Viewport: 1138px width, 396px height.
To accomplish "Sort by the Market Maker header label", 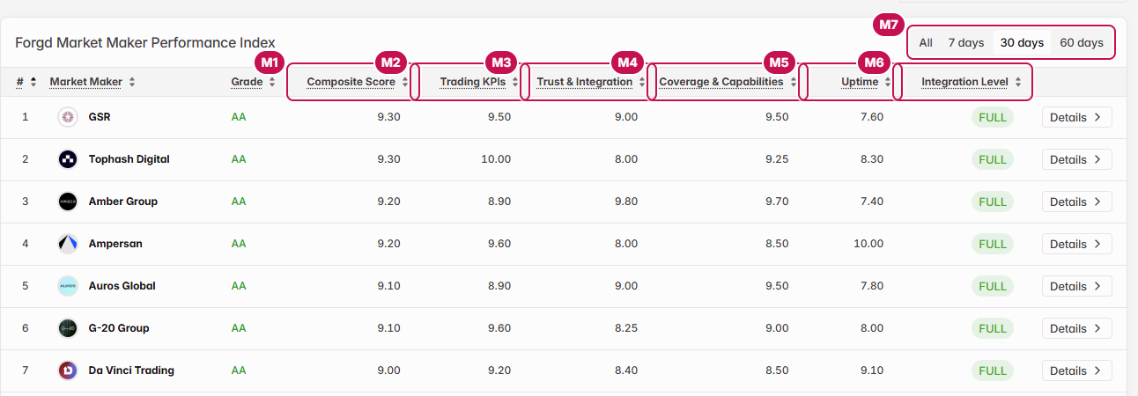I will [x=85, y=82].
